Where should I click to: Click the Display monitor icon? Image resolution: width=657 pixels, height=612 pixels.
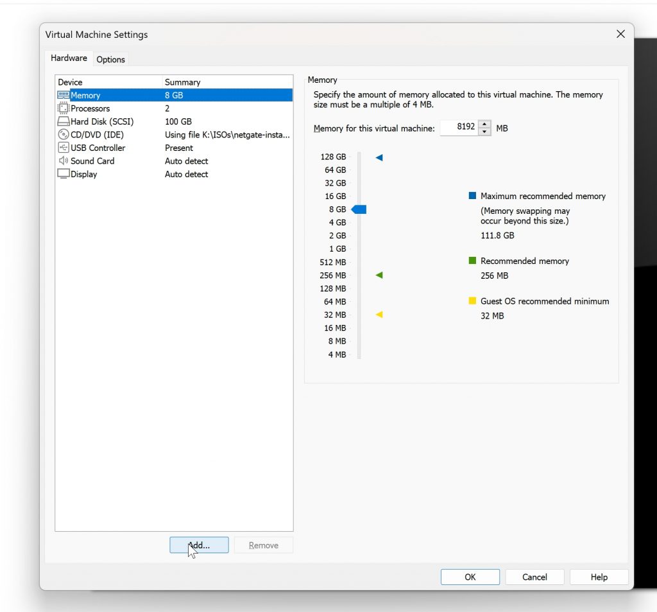pos(63,174)
